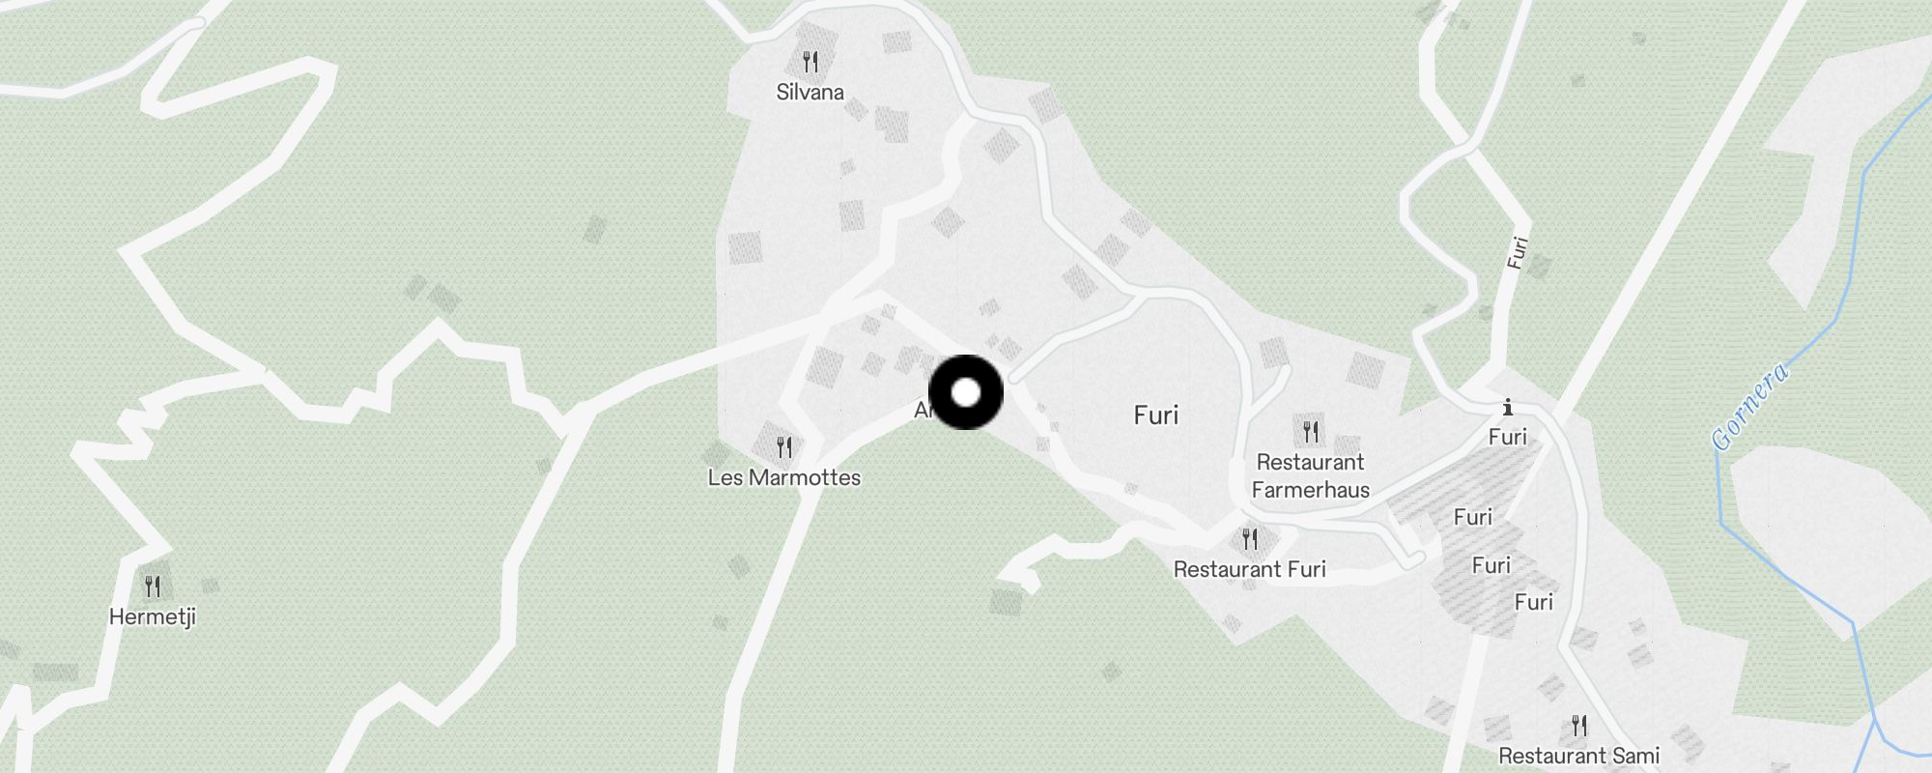Image resolution: width=1932 pixels, height=773 pixels.
Task: Click the Restaurant Farmerhaus text label
Action: tap(1310, 475)
